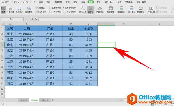Image resolution: width=174 pixels, height=107 pixels.
Task: Expand the 文件 menu dropdown arrow
Action: click(x=11, y=2)
